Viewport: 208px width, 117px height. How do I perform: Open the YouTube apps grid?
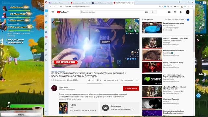click(175, 12)
